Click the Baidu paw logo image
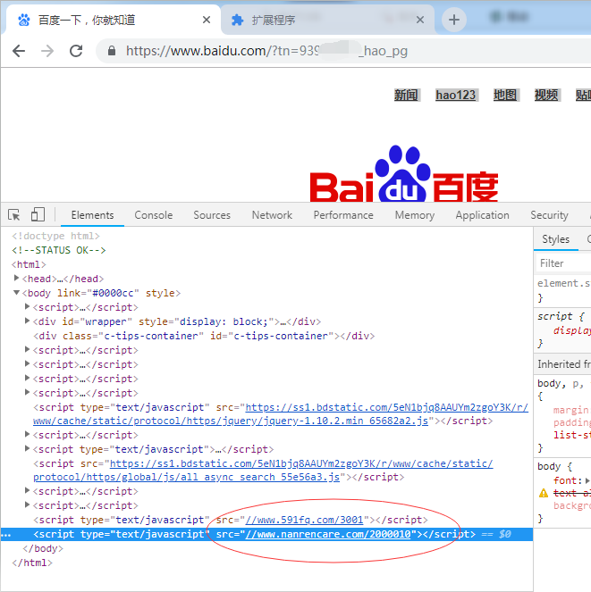 [x=403, y=174]
